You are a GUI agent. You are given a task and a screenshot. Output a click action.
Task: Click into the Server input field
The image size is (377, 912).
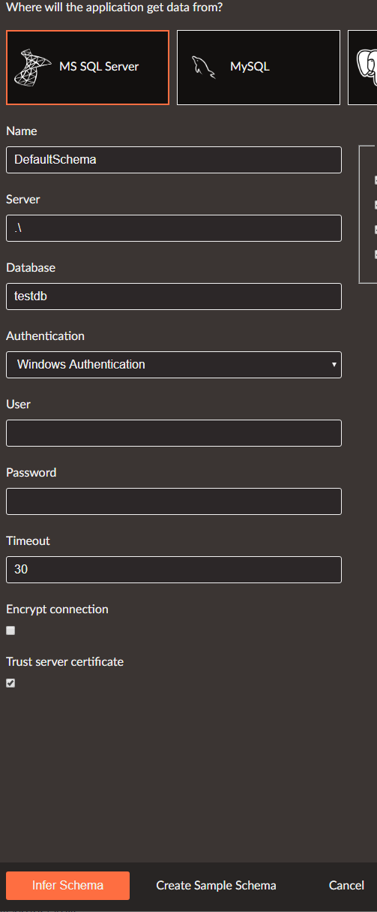[x=174, y=228]
